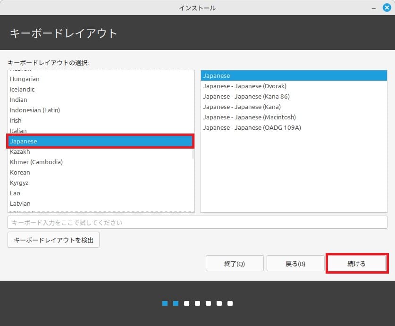Screen dimensions: 395x326
Task: Select the Latvian keyboard layout
Action: coord(20,203)
